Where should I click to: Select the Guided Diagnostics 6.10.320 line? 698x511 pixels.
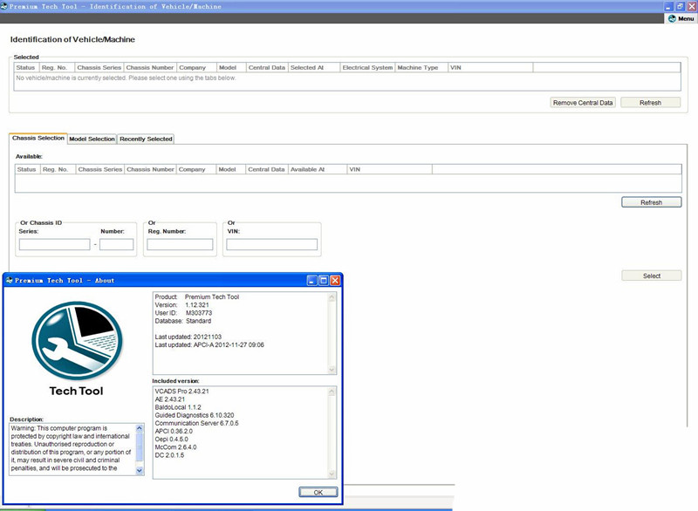tap(195, 415)
